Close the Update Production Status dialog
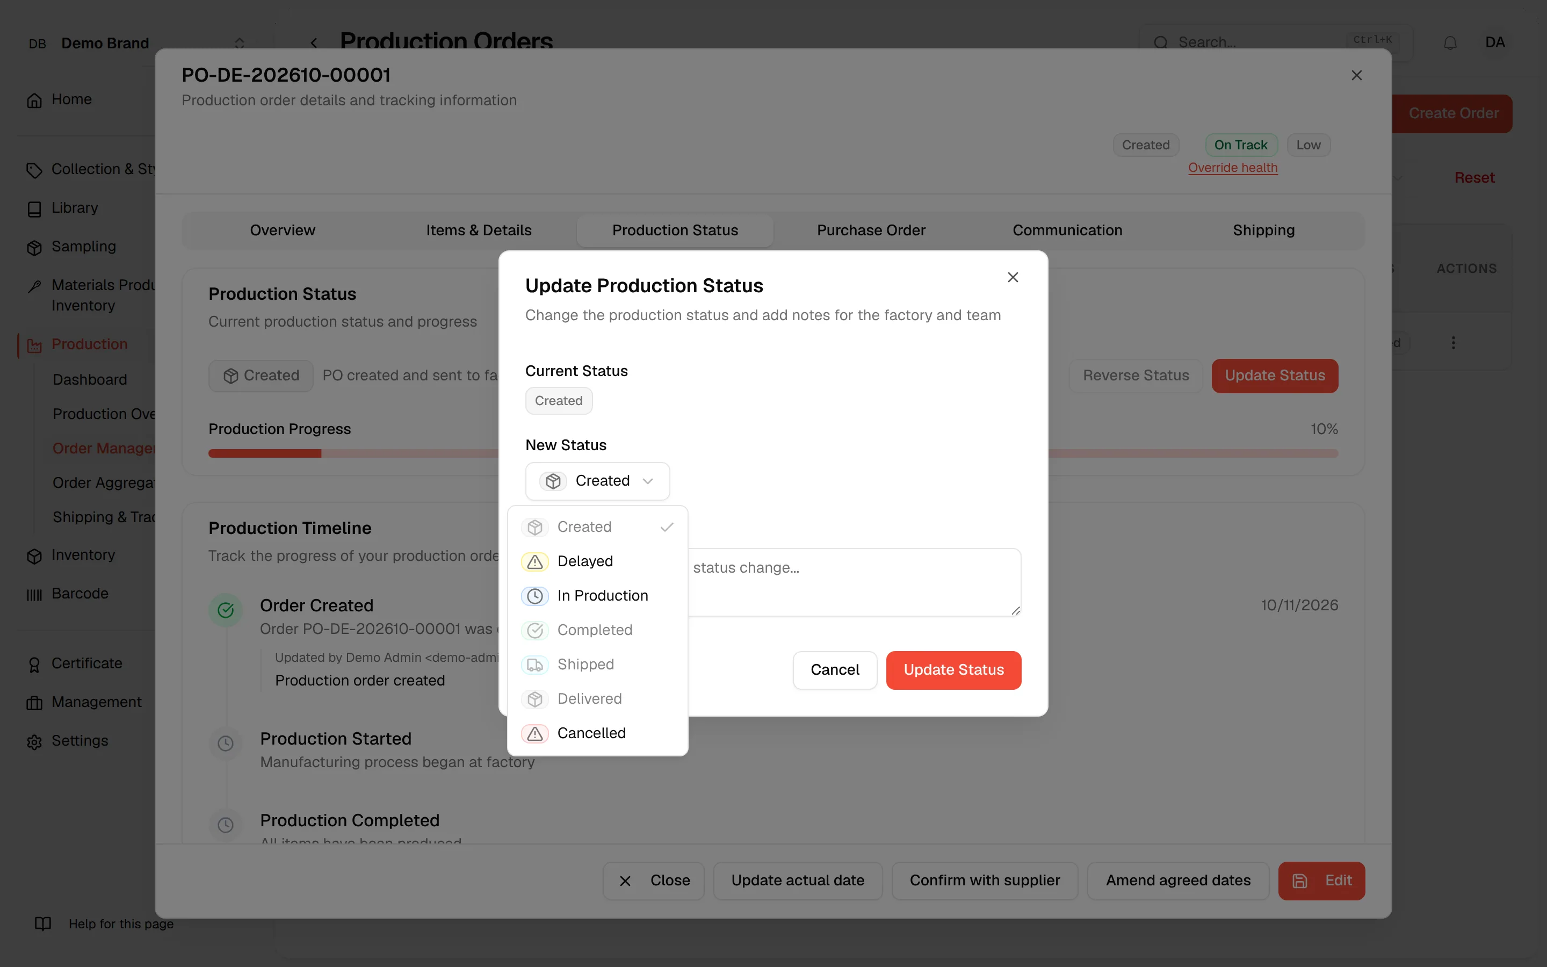The image size is (1547, 967). pos(1013,277)
